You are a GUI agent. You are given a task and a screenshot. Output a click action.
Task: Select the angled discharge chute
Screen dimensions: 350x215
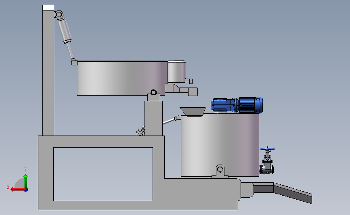tap(293, 193)
